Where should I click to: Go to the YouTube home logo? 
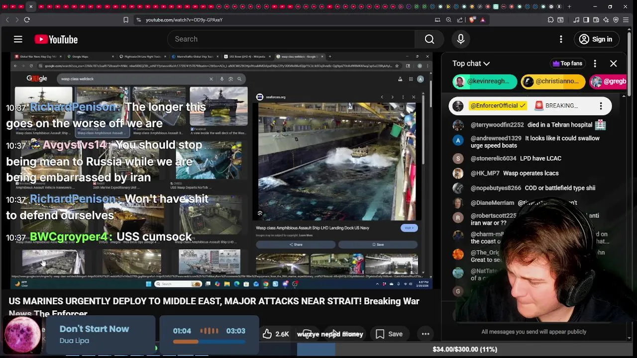[56, 39]
